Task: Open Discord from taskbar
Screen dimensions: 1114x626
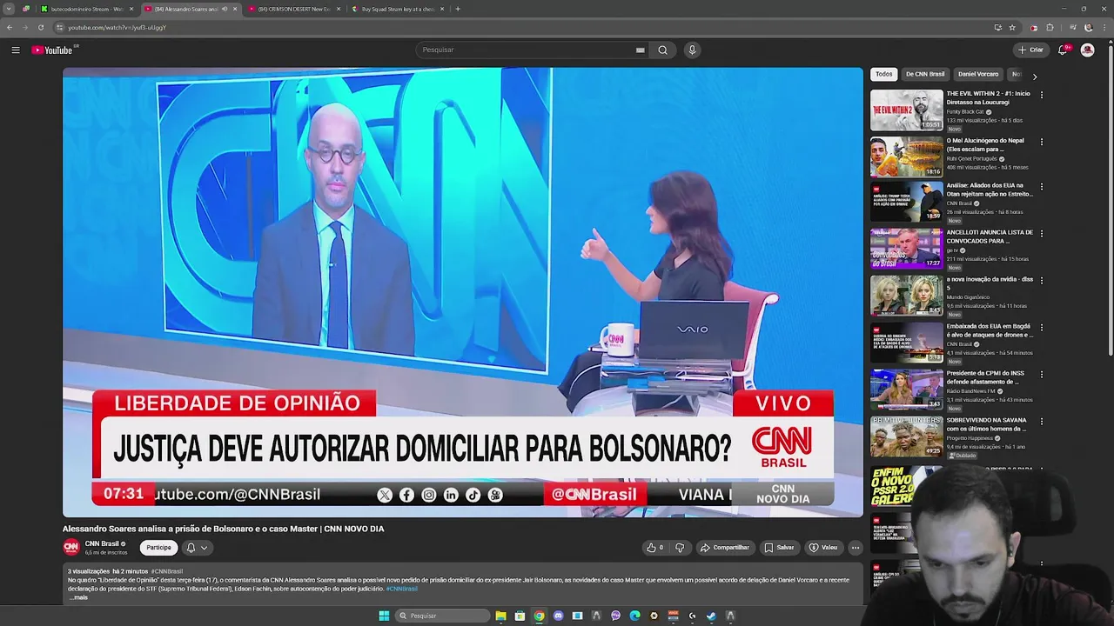Action: coord(558,616)
